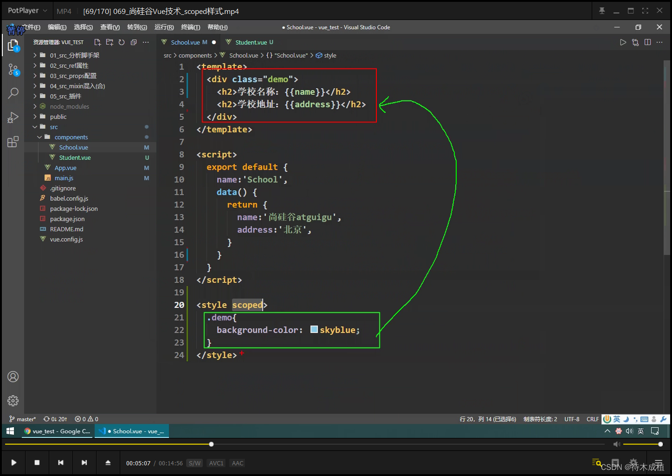Open the Manage gear in activity bar
Viewport: 672px width, 476px height.
tap(13, 400)
